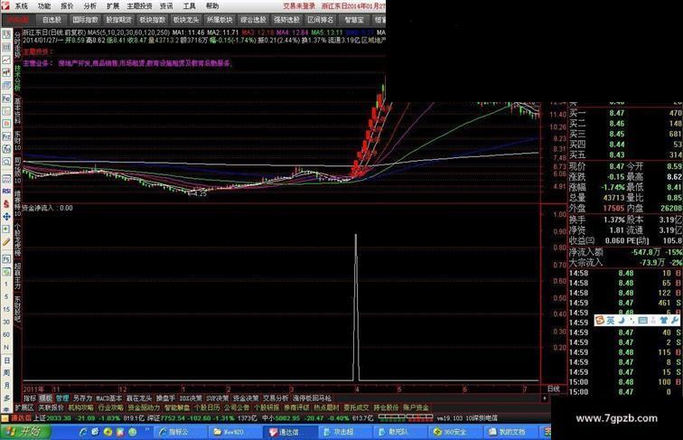683x440 pixels.
Task: Click the 板块龙头 toolbar button
Action: click(186, 20)
